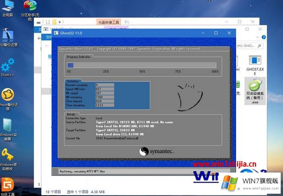Screen dimensions: 283x196
Task: Click the ghost mascot drawing
Action: pos(189,97)
